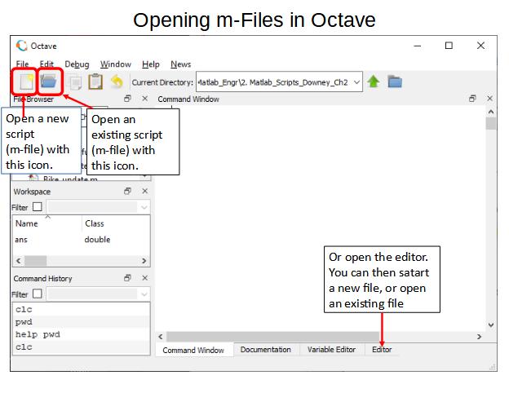The height and width of the screenshot is (393, 509).
Task: Undock the Workspace panel
Action: tap(127, 192)
